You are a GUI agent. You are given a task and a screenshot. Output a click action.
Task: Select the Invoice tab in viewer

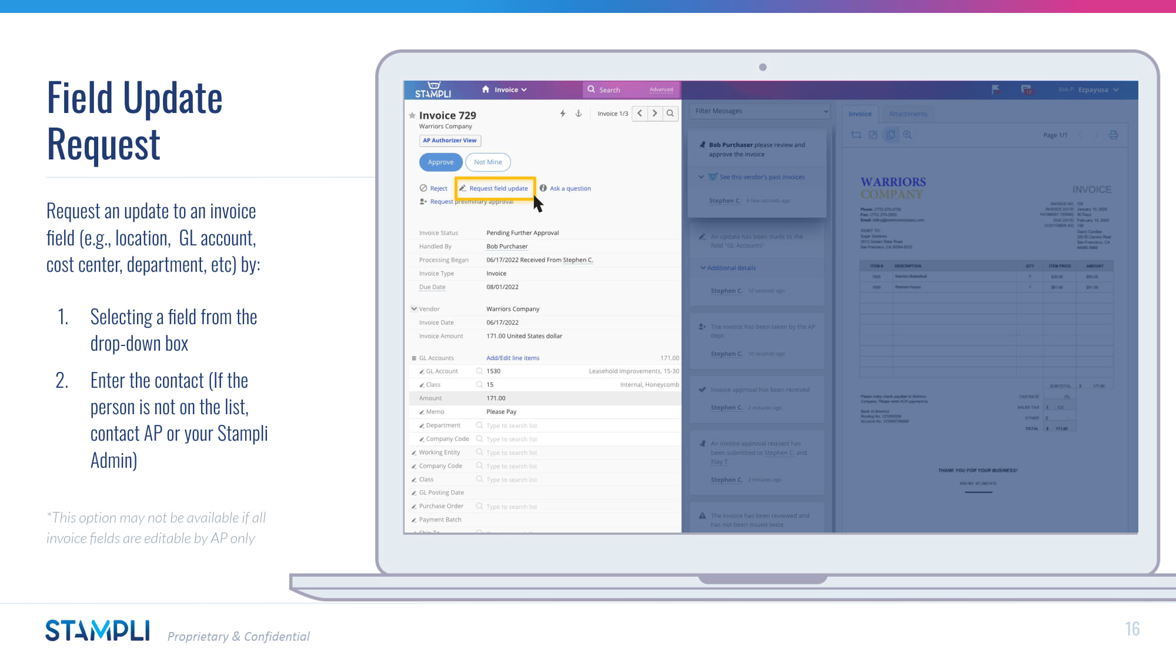pos(860,114)
